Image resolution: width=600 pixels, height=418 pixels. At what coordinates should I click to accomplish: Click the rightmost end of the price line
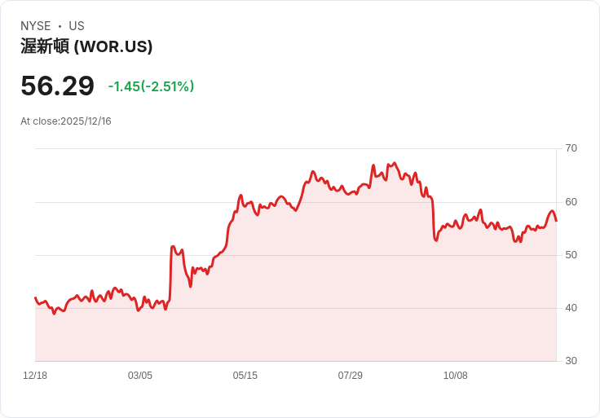click(x=556, y=221)
